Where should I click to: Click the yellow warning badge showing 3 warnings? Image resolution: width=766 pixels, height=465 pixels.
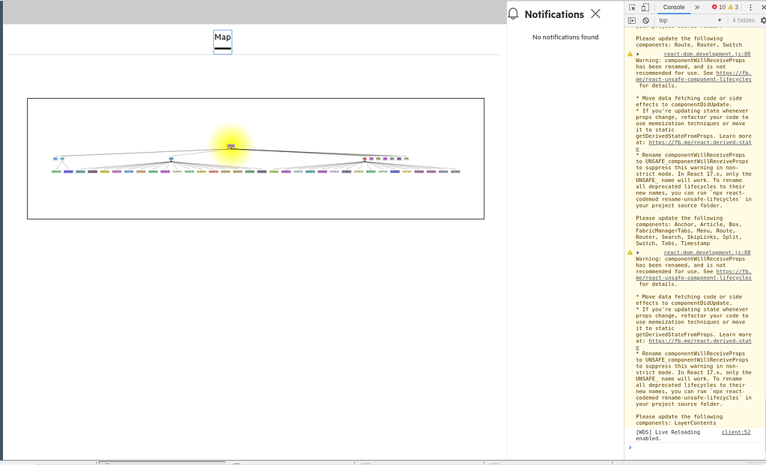point(732,7)
